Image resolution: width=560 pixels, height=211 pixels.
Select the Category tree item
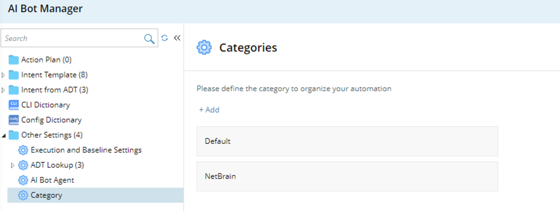tap(46, 195)
